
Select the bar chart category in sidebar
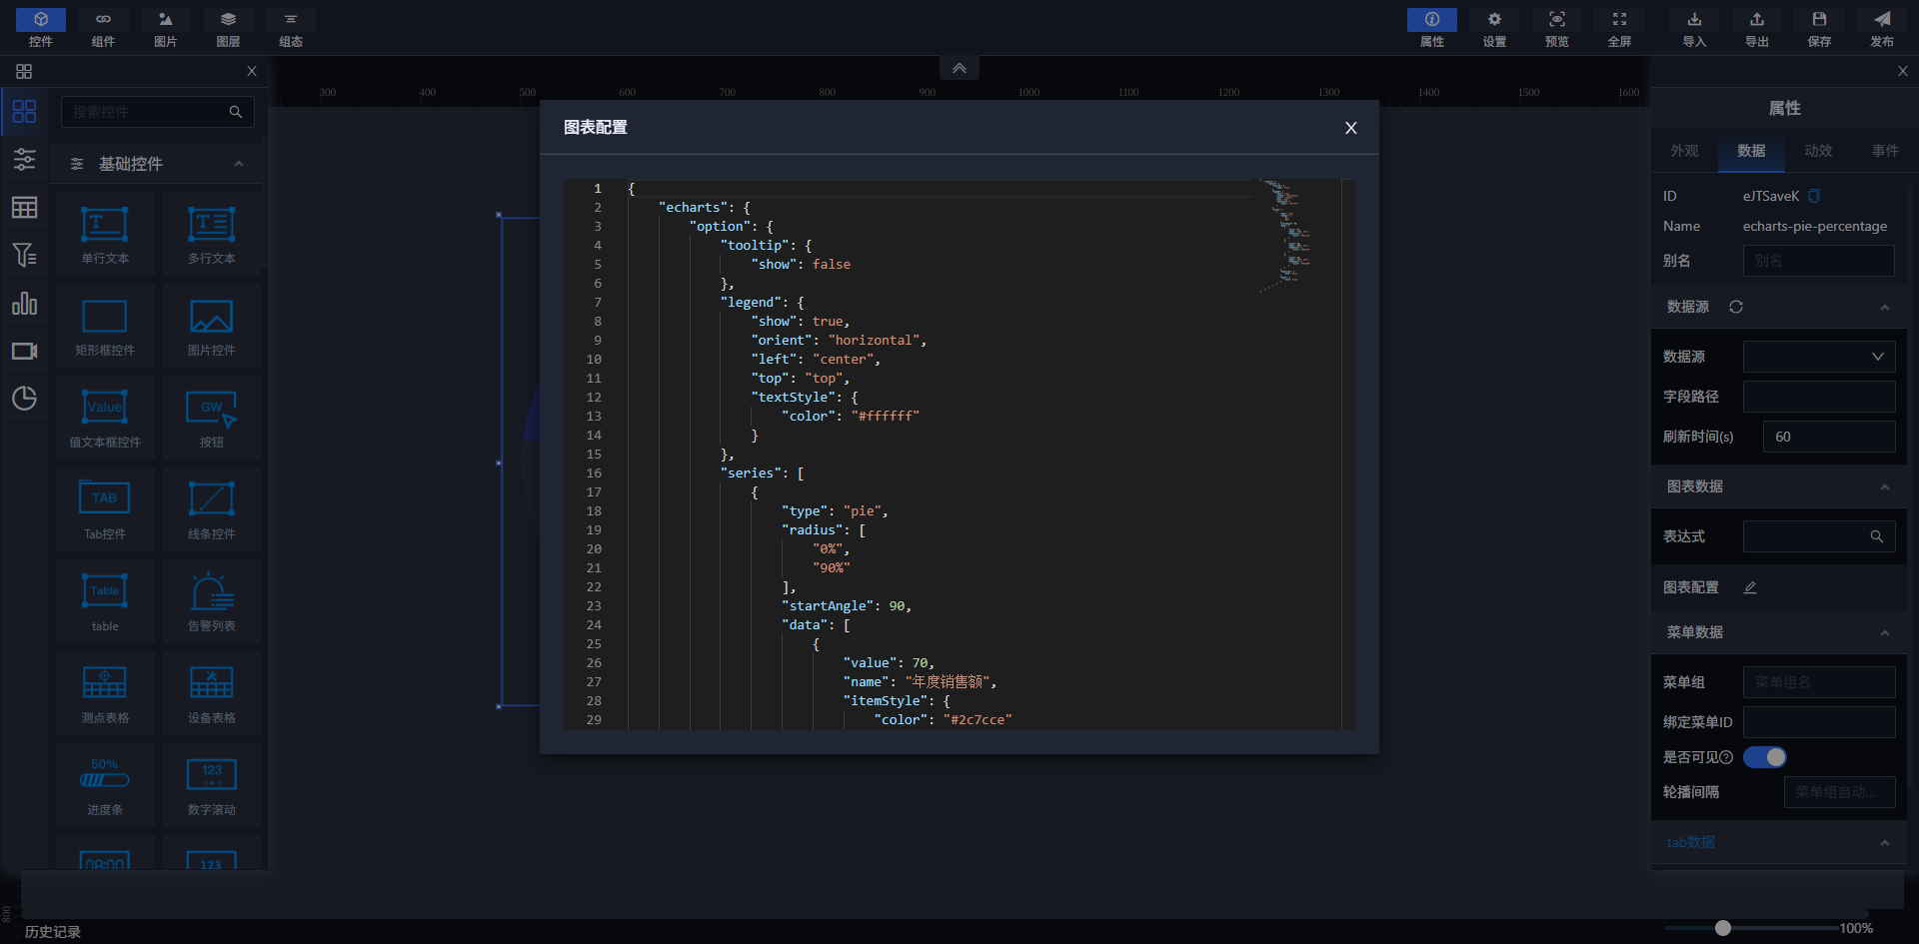[24, 304]
